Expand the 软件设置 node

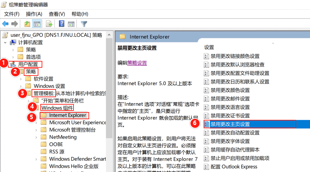pos(21,79)
